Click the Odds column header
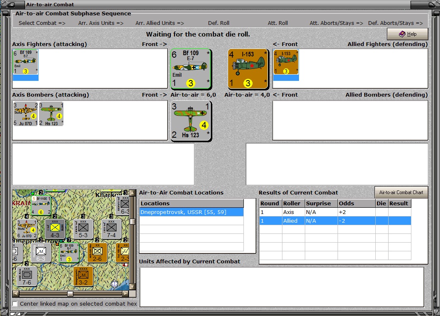The width and height of the screenshot is (440, 316). click(x=356, y=204)
